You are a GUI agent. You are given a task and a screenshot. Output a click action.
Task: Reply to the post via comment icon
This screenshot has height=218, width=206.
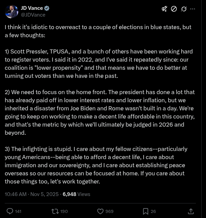tap(10, 211)
